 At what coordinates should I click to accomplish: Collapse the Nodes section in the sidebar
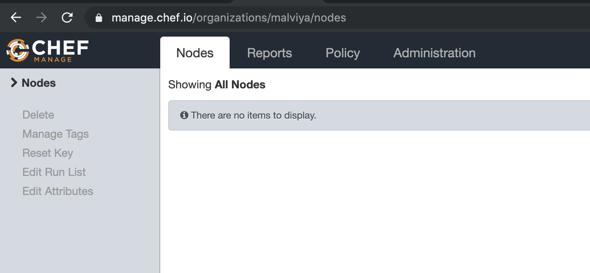(x=14, y=82)
